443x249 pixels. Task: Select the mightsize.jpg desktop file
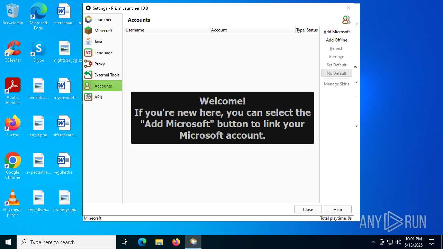click(x=65, y=52)
